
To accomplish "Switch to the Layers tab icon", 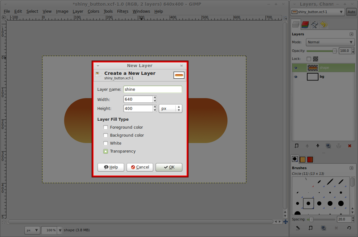I will point(296,25).
